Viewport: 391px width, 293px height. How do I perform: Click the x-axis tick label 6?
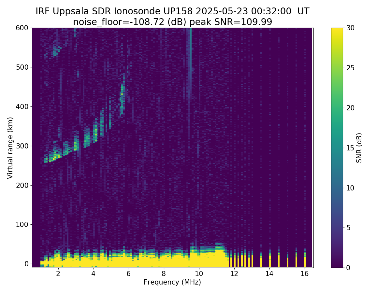128,274
